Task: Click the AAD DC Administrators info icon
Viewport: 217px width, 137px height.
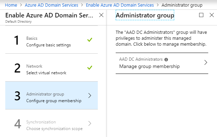Action: (x=166, y=60)
